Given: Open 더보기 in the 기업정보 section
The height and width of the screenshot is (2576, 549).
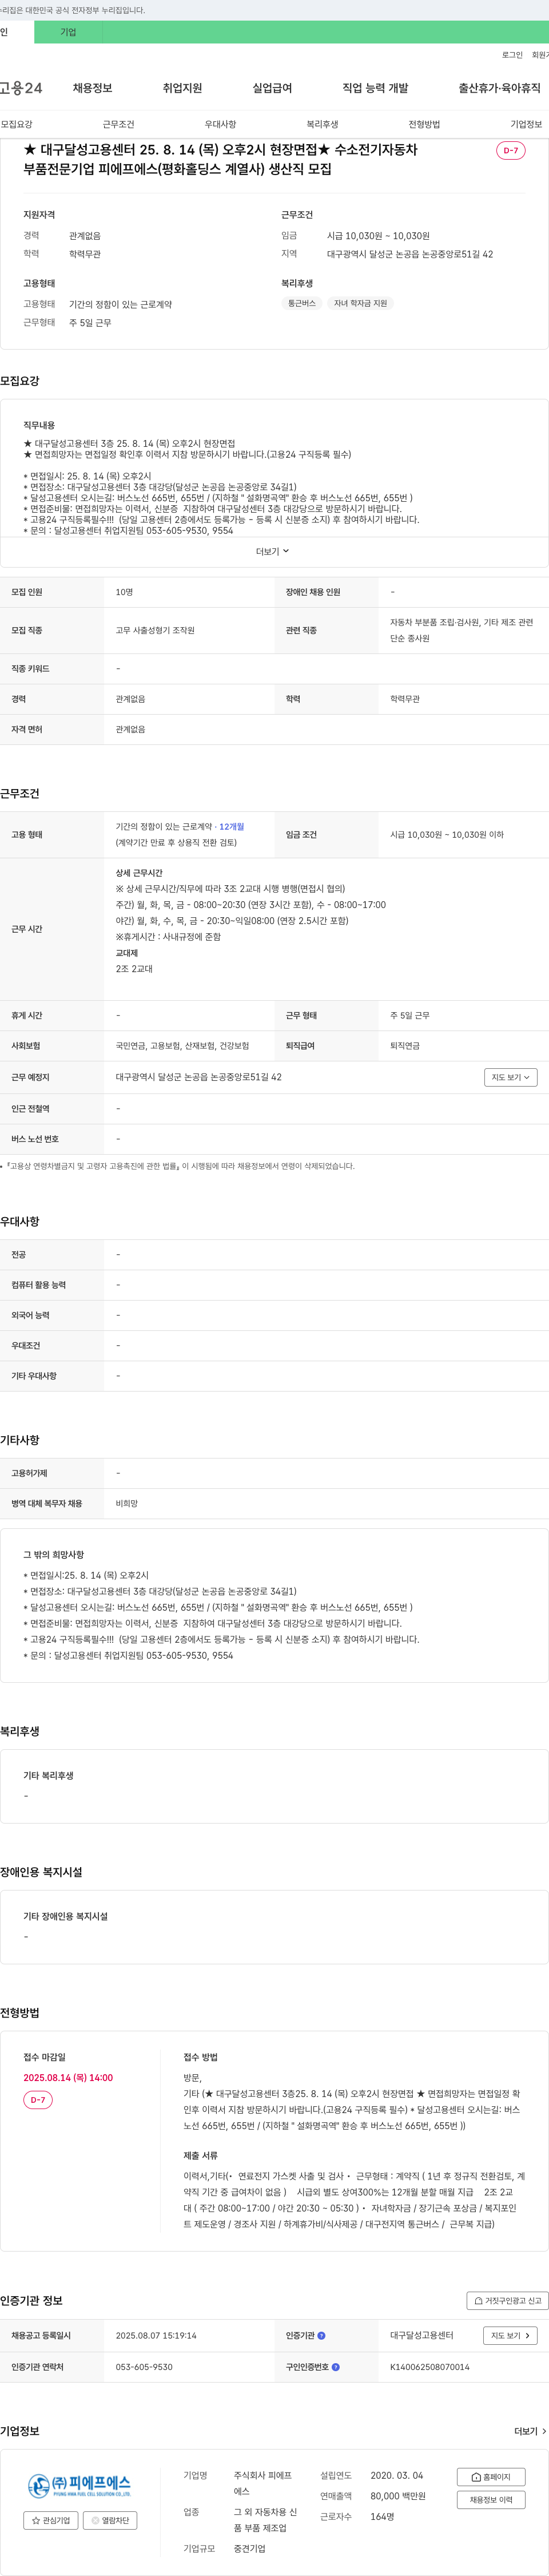Looking at the screenshot, I should (x=530, y=2431).
